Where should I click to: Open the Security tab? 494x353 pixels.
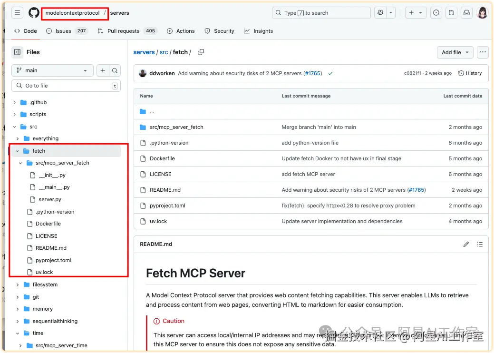(x=220, y=31)
